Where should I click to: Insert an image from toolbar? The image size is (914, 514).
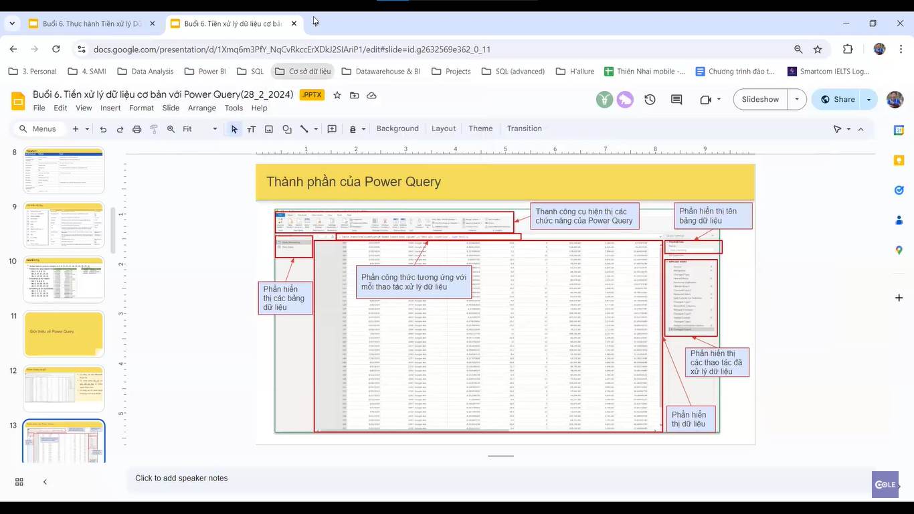click(269, 129)
